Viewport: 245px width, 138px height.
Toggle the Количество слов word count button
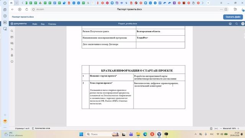click(41, 128)
